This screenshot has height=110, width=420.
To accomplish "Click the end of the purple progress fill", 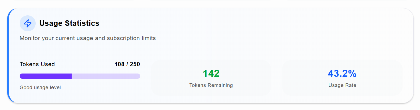I will point(71,76).
